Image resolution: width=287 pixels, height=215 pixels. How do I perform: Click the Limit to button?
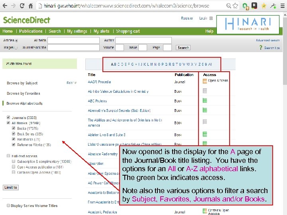11,188
